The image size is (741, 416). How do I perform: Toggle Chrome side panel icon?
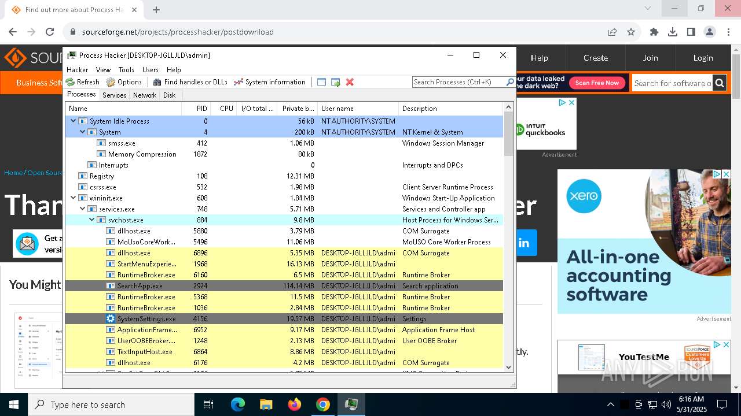point(691,32)
